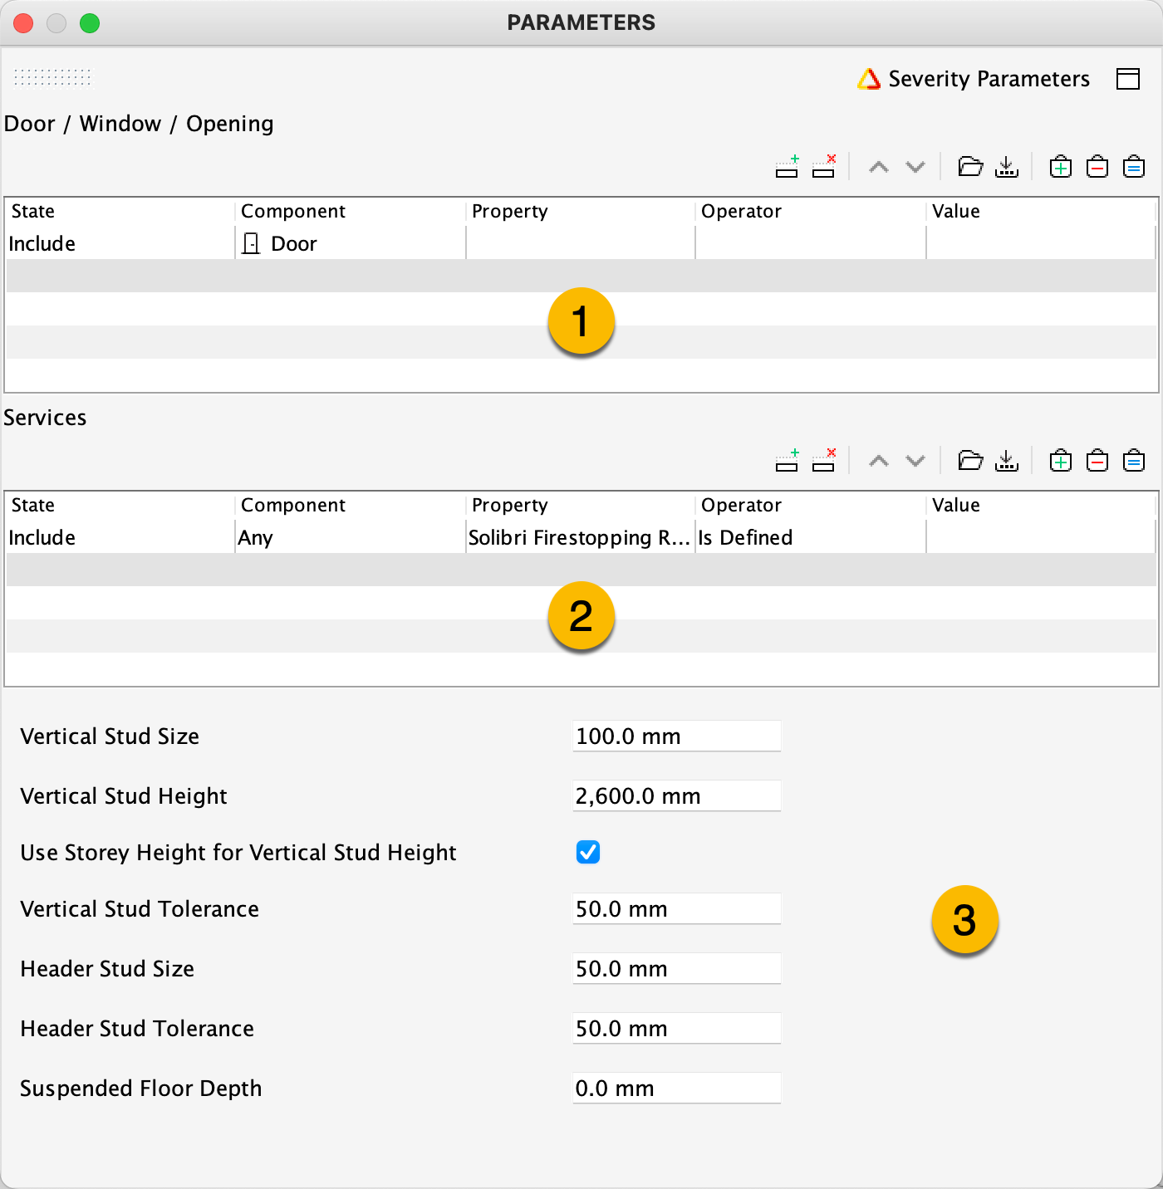
Task: Add from selection basket in Door/Window/Opening toolbar
Action: coord(1061,167)
